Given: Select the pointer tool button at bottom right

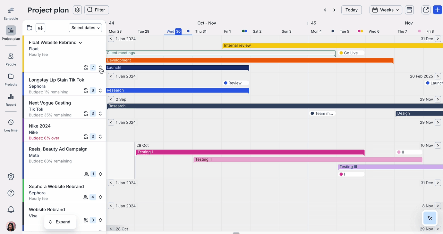Looking at the screenshot, I should [x=430, y=218].
